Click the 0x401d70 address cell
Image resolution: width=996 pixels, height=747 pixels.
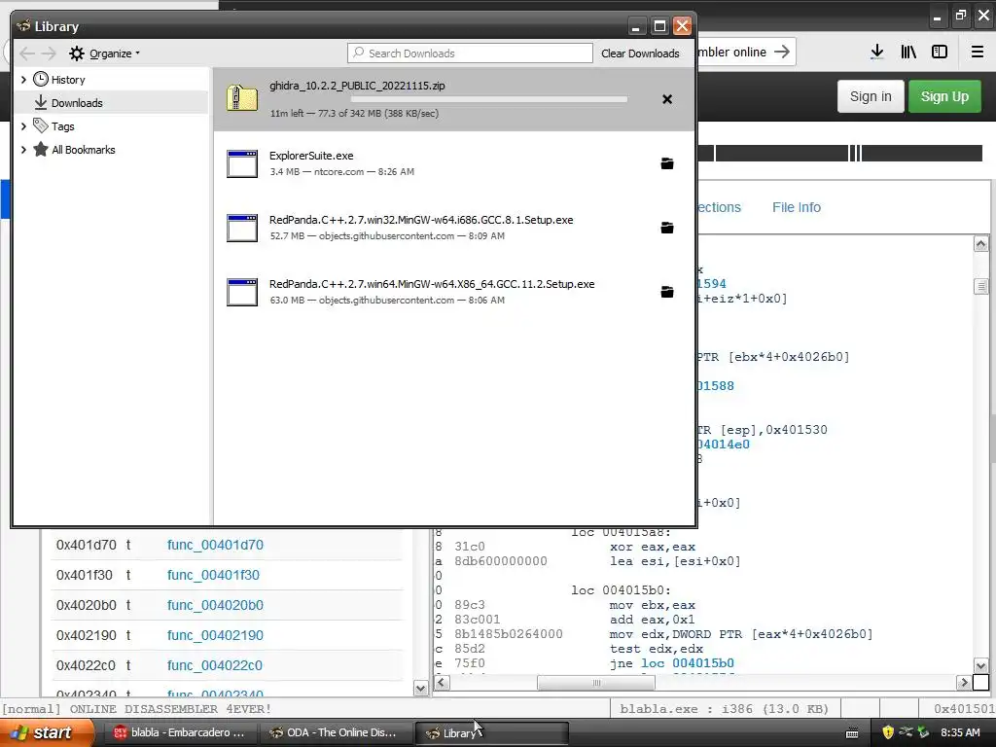[x=87, y=545]
